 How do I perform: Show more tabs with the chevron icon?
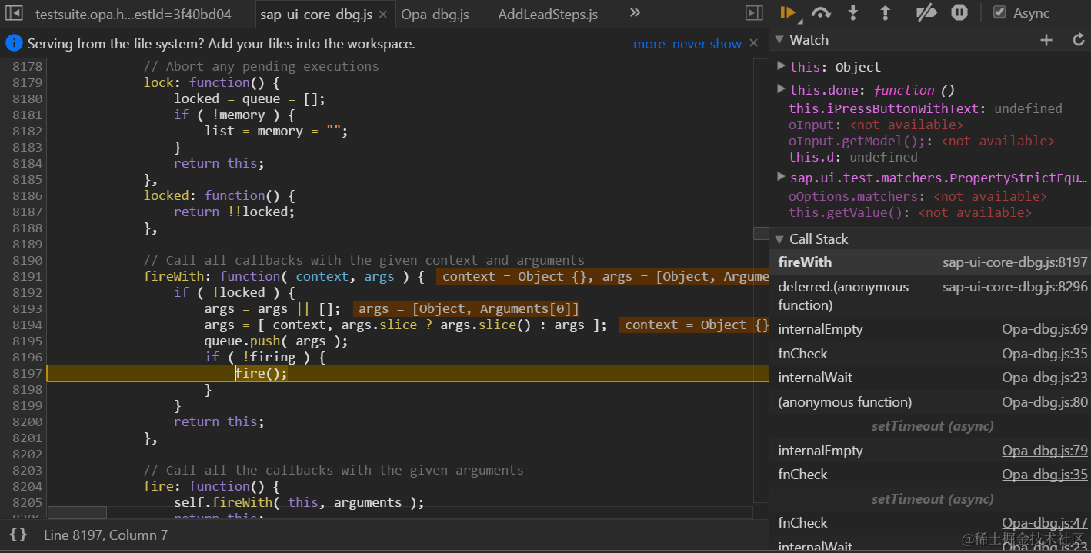click(635, 13)
